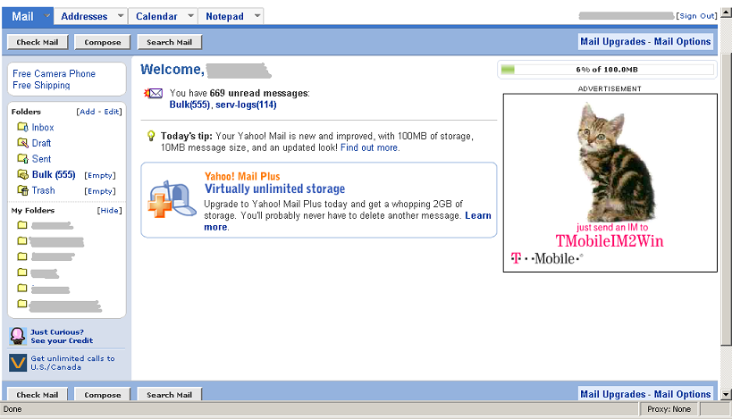
Task: Click the first My Folders folder icon
Action: (22, 225)
